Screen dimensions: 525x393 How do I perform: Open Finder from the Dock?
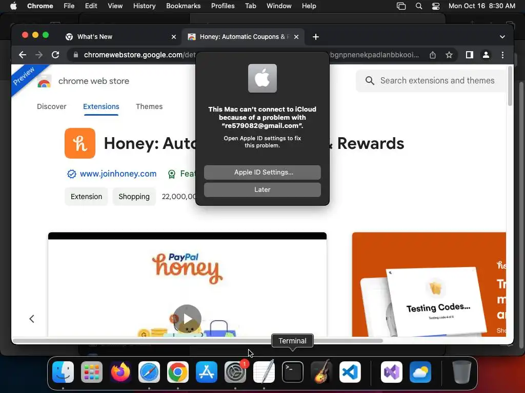coord(63,372)
